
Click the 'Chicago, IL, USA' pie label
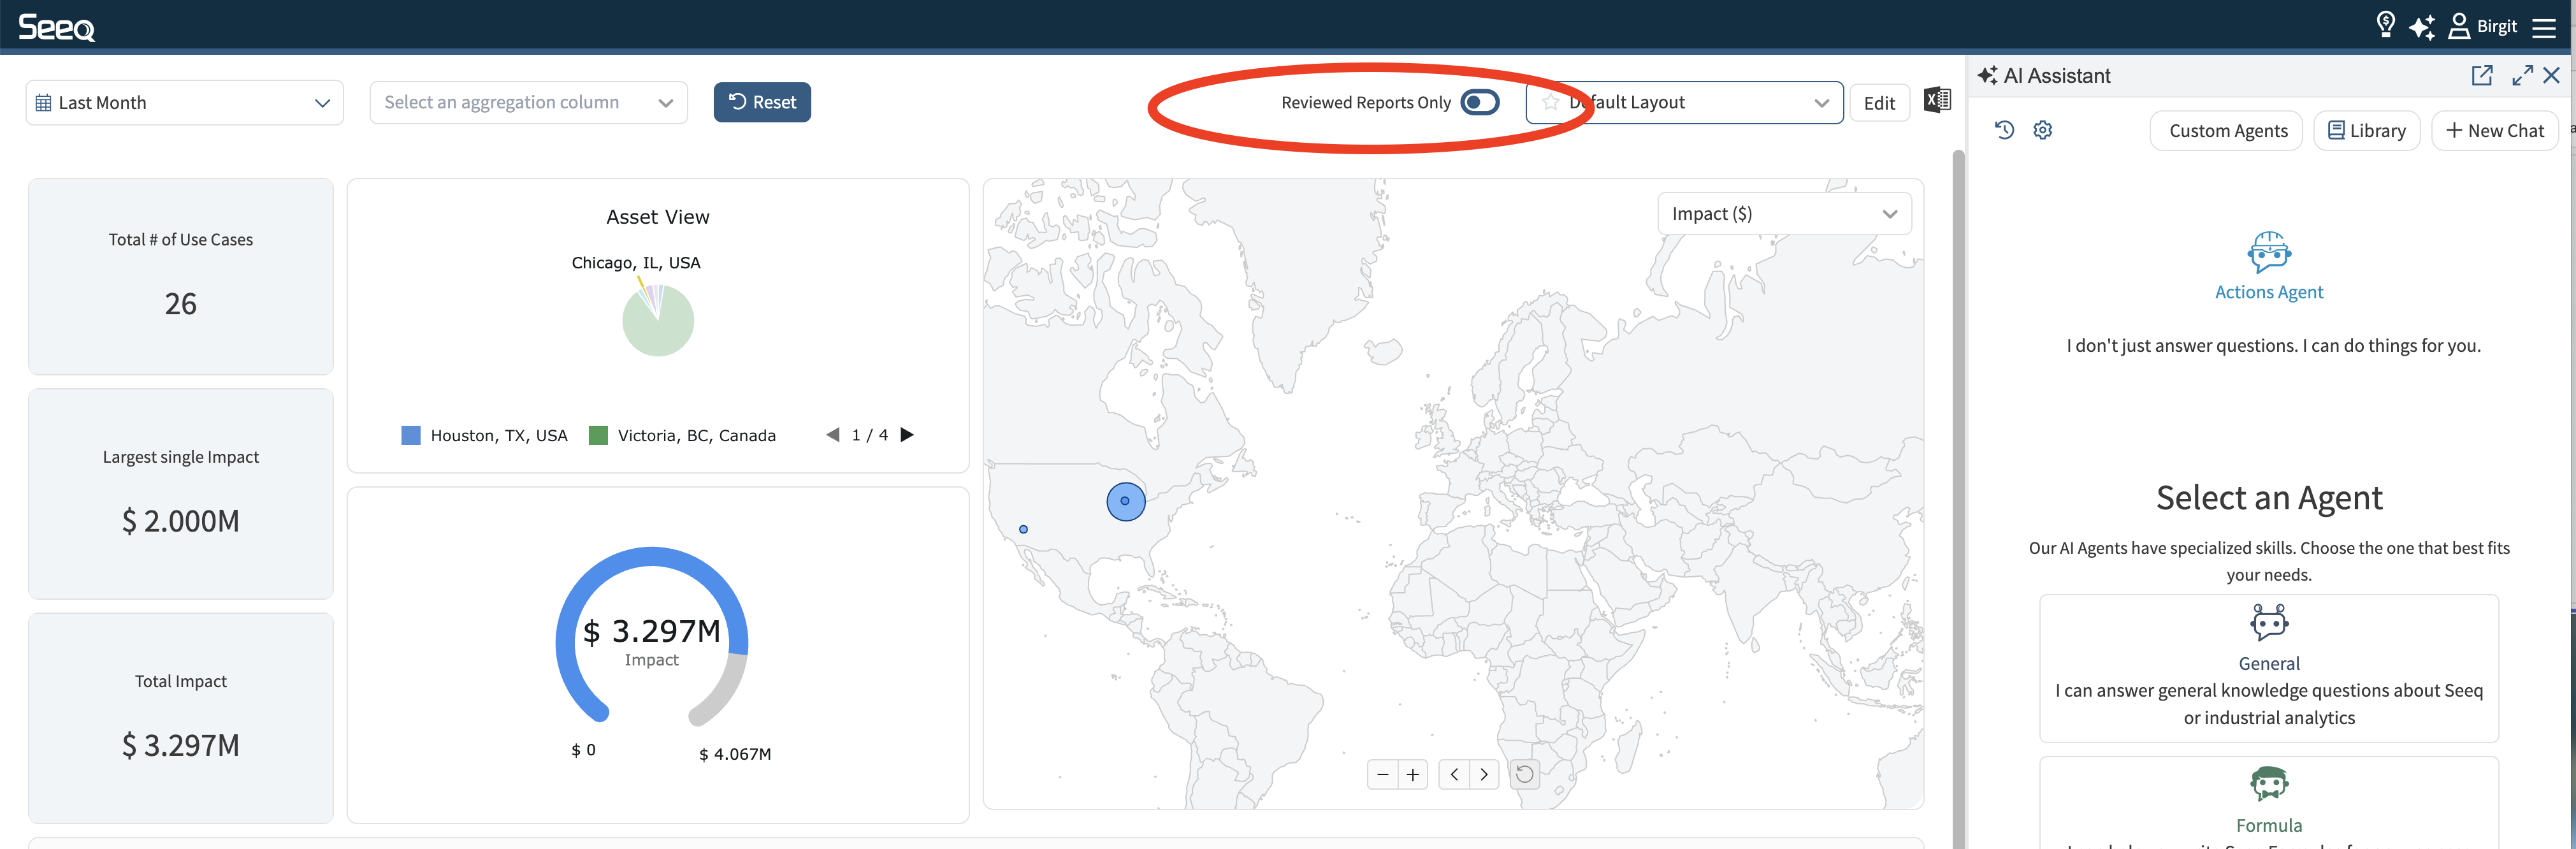(636, 263)
